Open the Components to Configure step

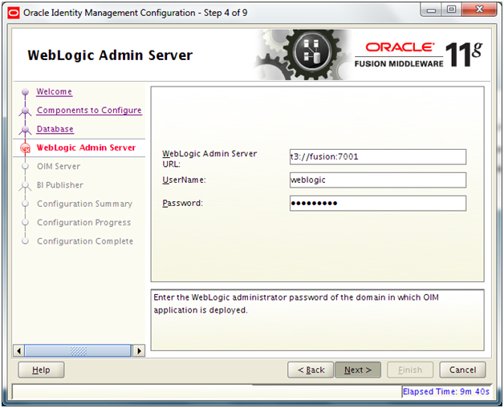pos(89,110)
